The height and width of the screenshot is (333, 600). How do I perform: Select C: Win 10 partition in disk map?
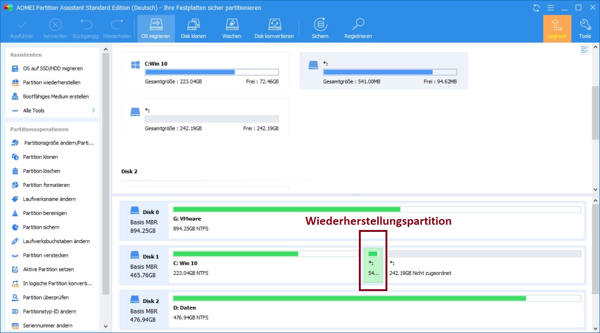pos(265,265)
